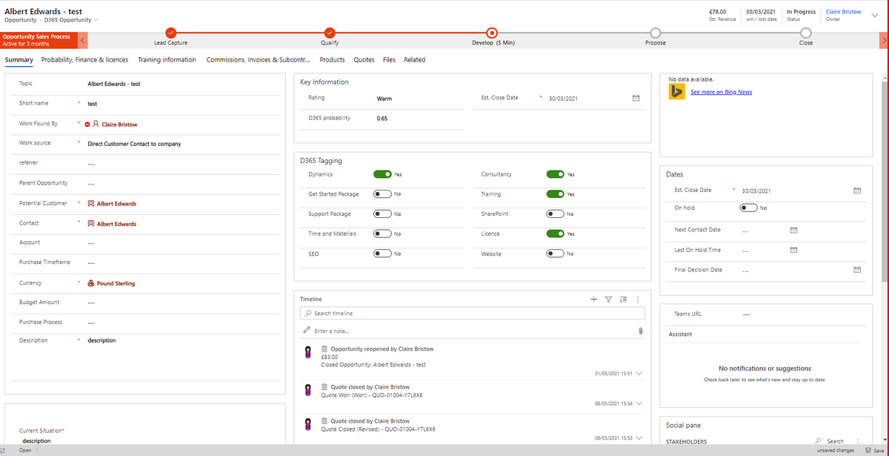This screenshot has height=456, width=889.
Task: Enable the Get Started Package toggle
Action: pyautogui.click(x=382, y=194)
